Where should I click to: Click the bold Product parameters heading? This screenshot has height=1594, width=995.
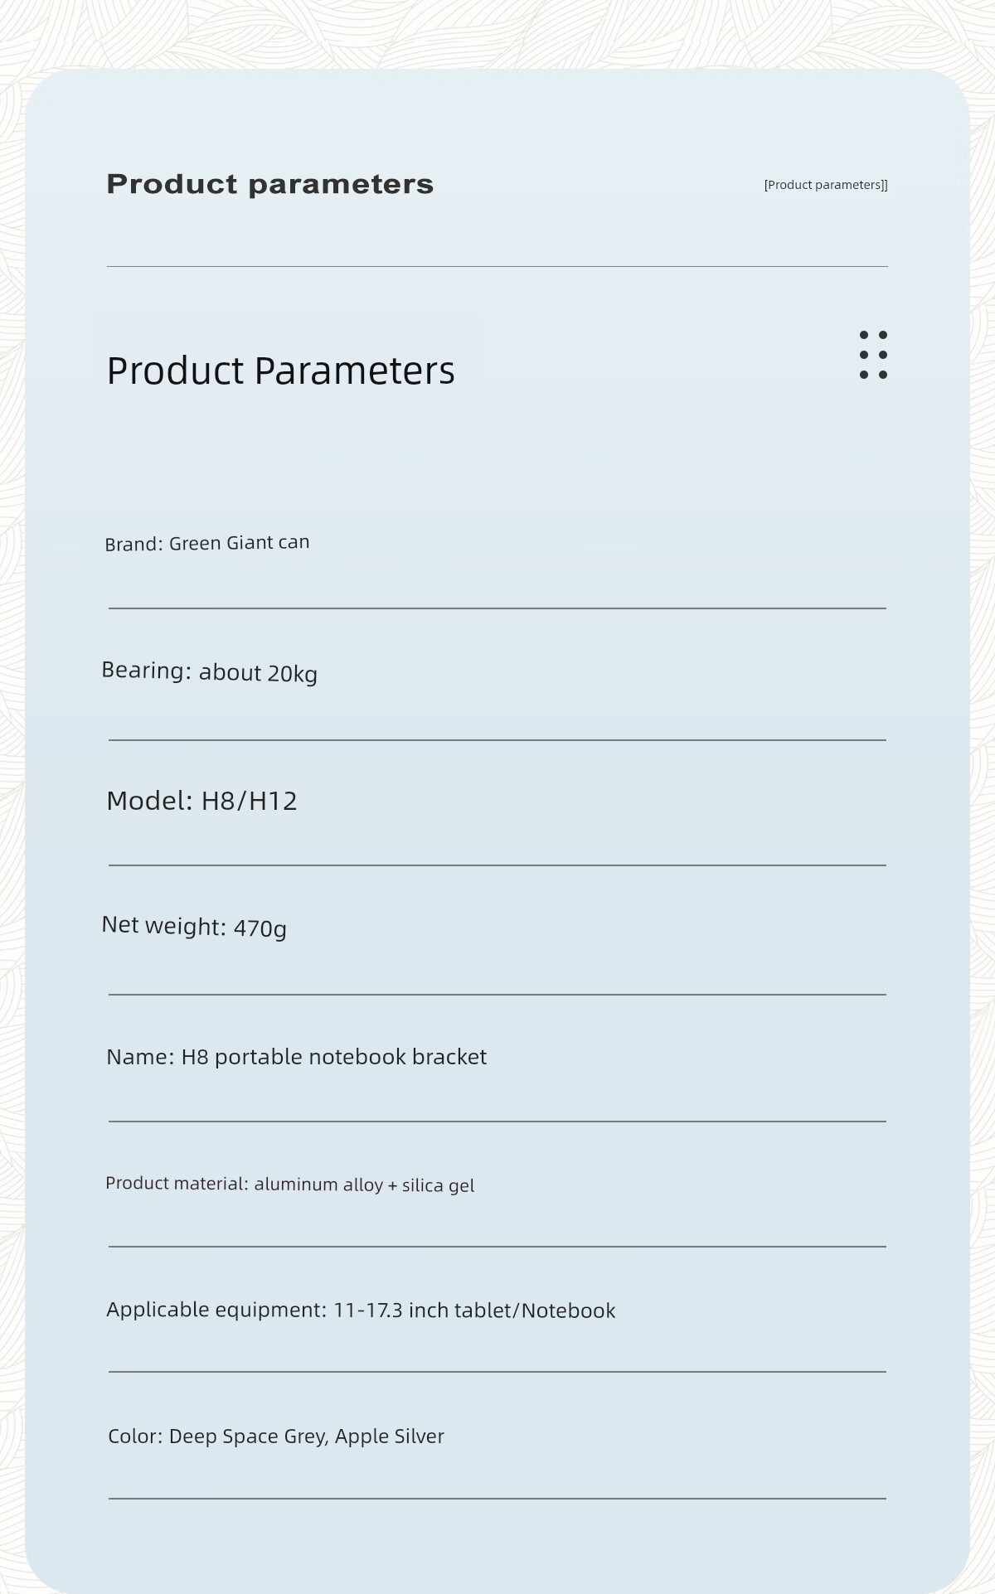pyautogui.click(x=270, y=184)
